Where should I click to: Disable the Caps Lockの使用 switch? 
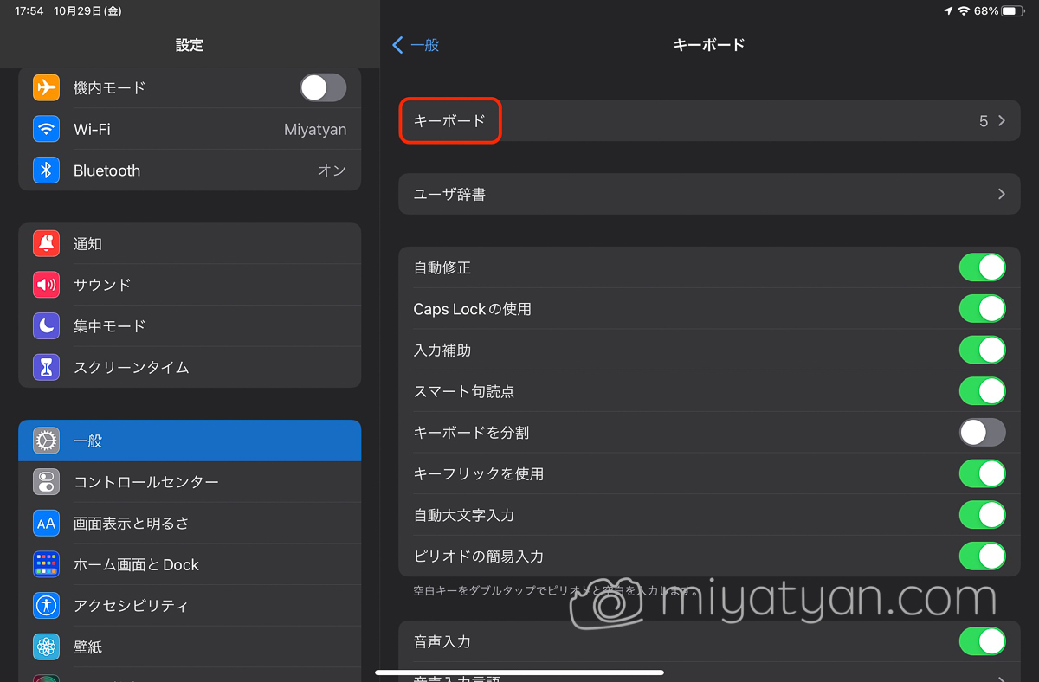tap(982, 309)
